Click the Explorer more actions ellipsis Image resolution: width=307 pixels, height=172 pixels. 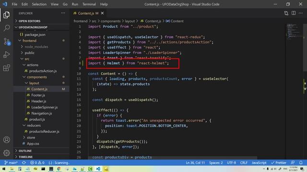[63, 13]
